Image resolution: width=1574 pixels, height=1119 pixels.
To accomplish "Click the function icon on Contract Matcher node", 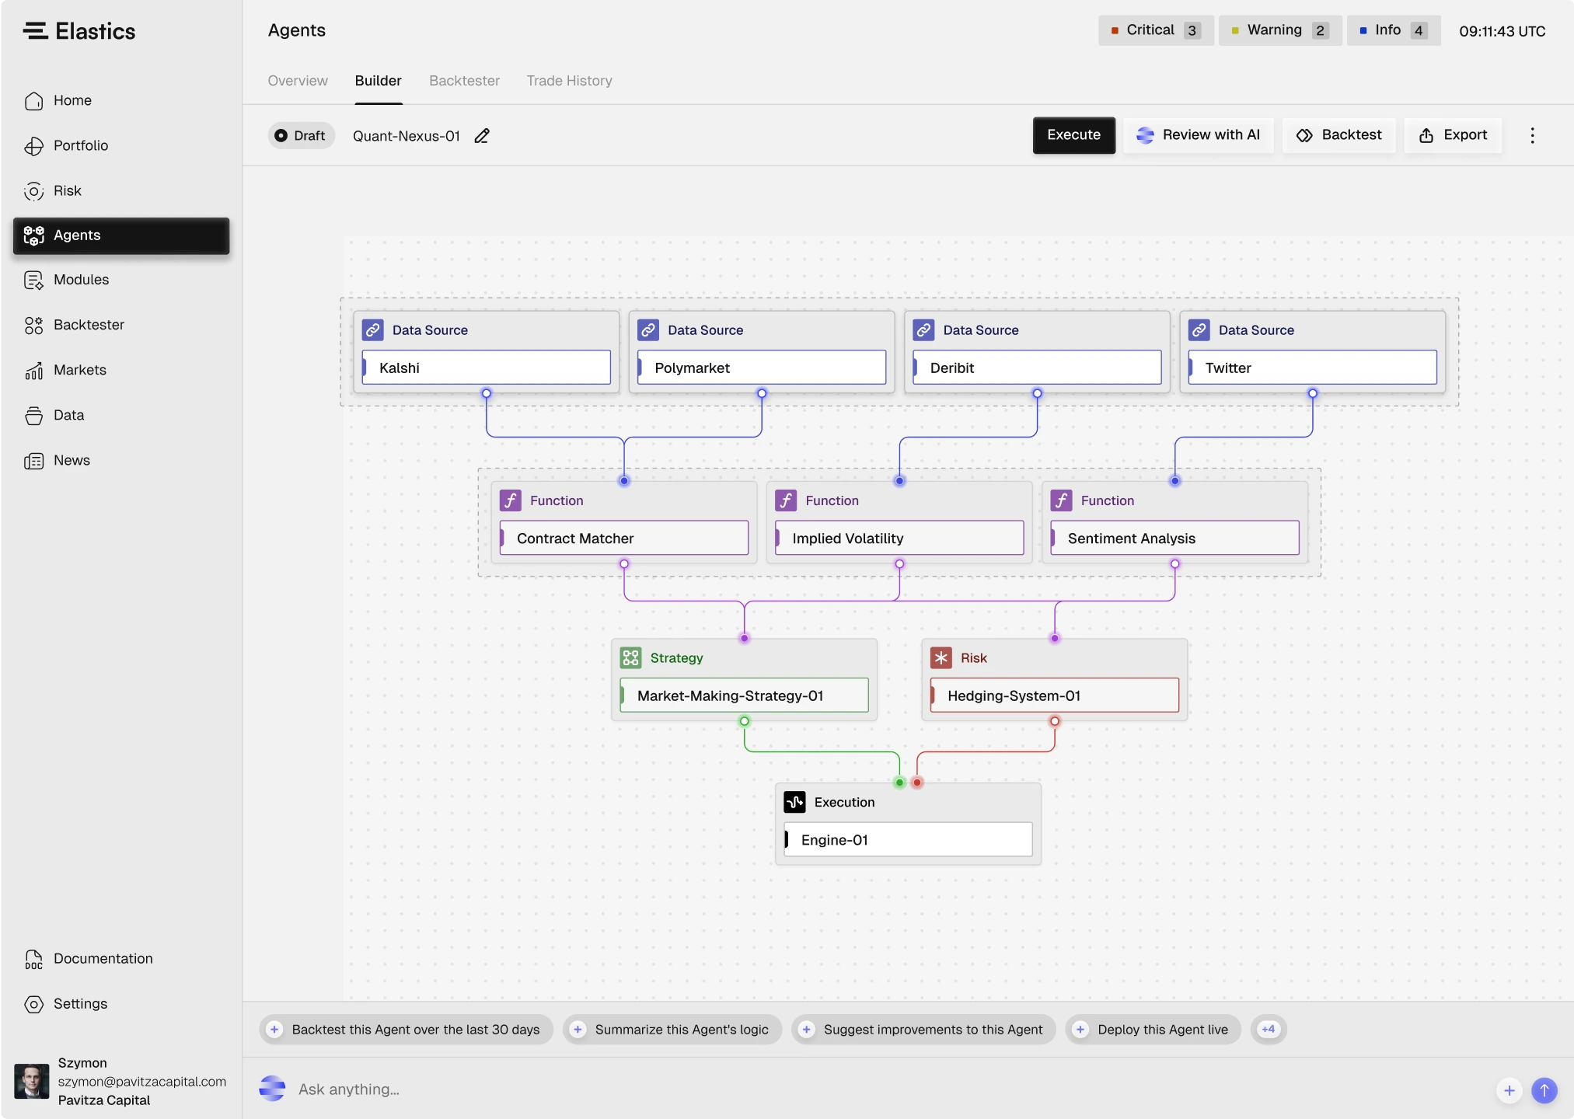I will point(511,500).
